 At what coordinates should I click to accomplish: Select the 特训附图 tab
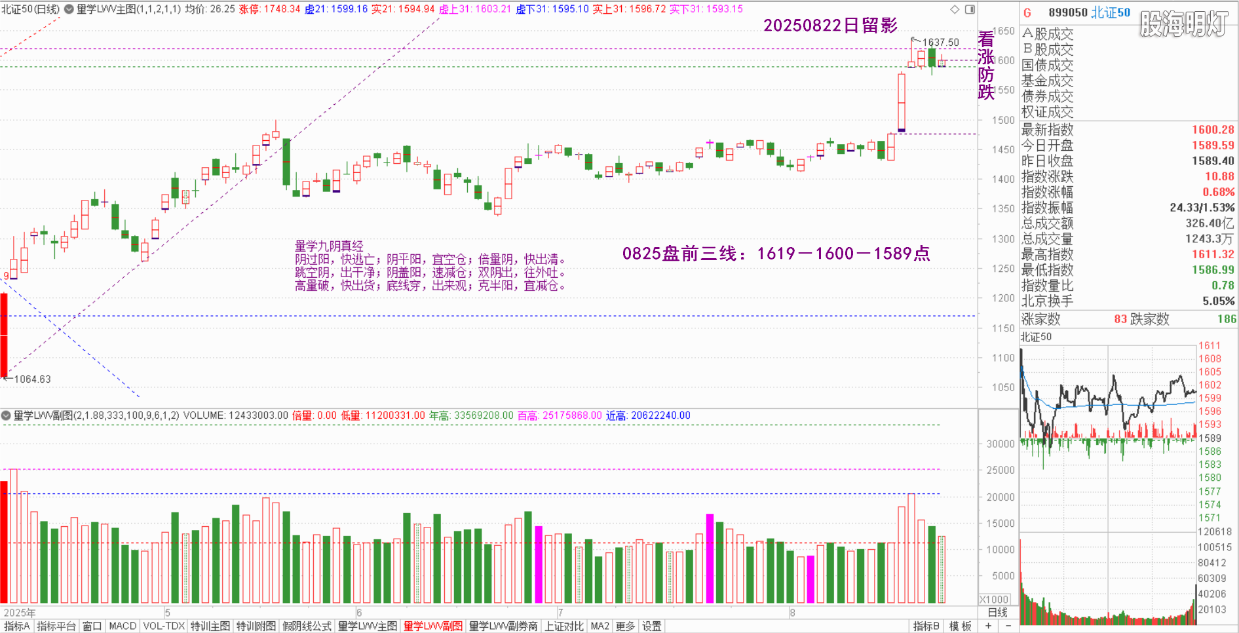(256, 626)
